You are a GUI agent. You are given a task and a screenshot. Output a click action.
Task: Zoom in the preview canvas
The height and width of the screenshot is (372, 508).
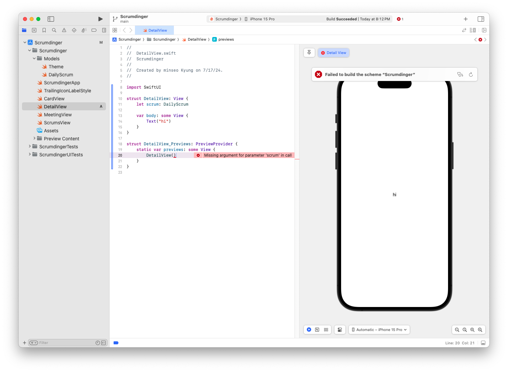(480, 330)
